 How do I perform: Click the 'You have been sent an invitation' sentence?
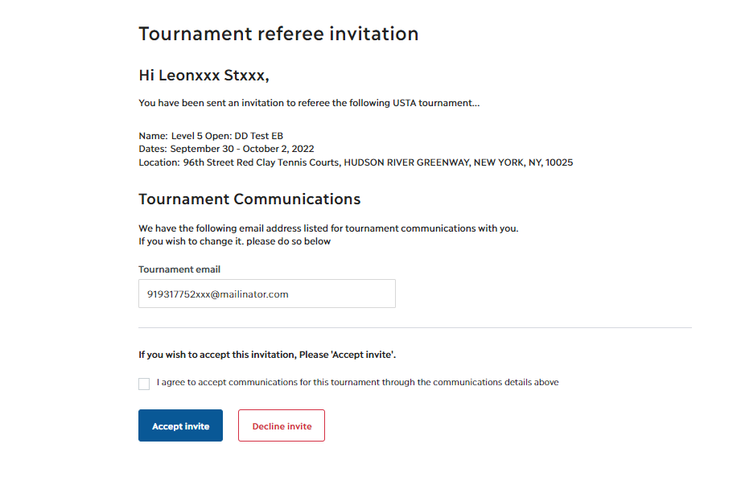click(309, 103)
